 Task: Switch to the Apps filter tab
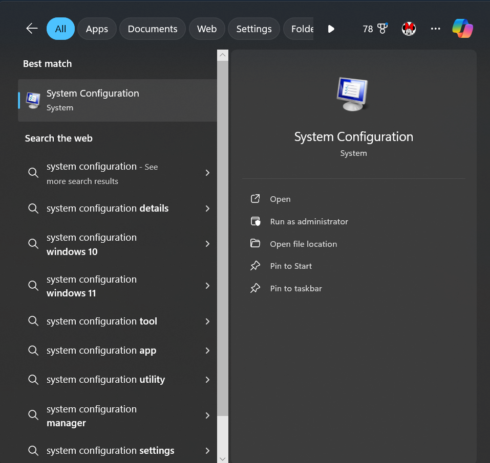pyautogui.click(x=97, y=29)
